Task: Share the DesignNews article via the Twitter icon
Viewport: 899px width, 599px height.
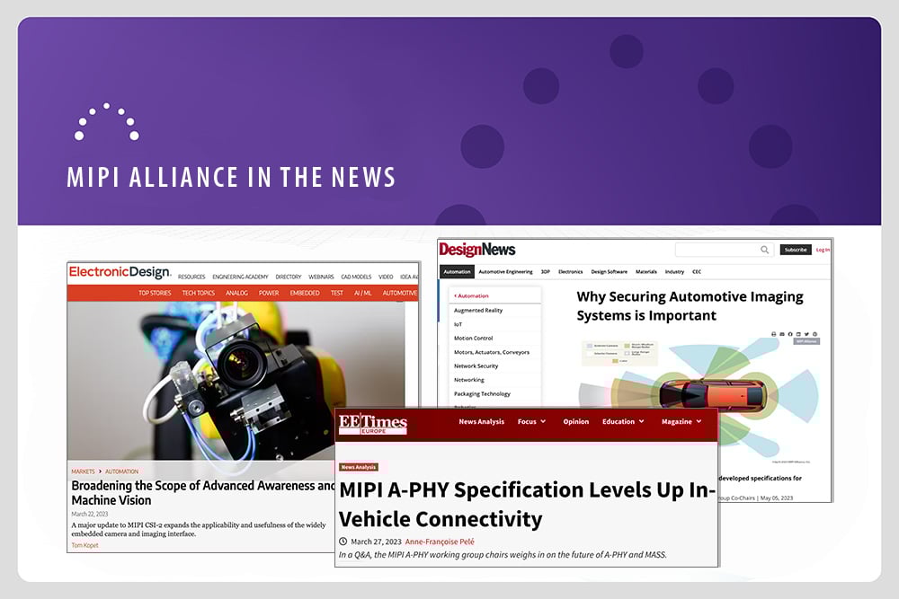Action: (x=806, y=334)
